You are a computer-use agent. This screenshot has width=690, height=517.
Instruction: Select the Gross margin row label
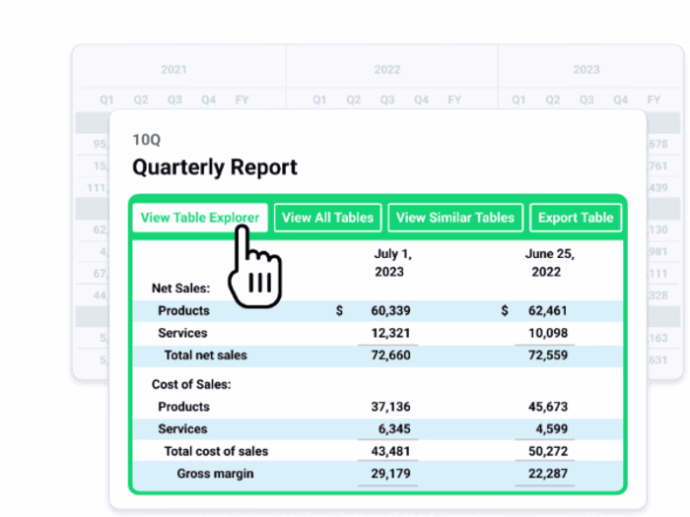pos(215,474)
